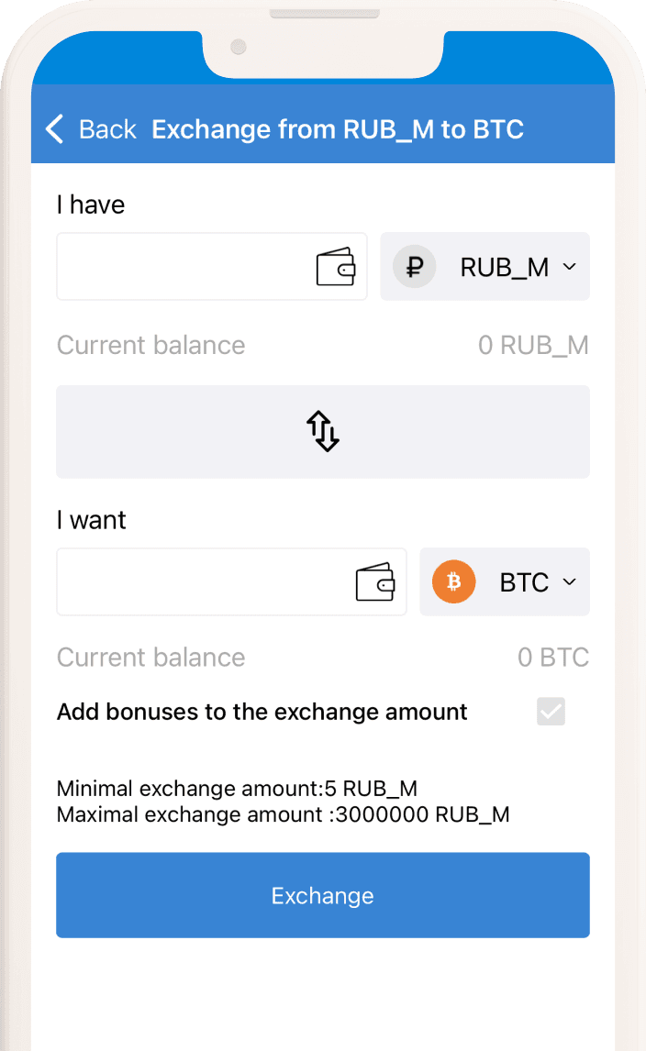
Task: Expand chevron next to BTC label
Action: coord(570,581)
